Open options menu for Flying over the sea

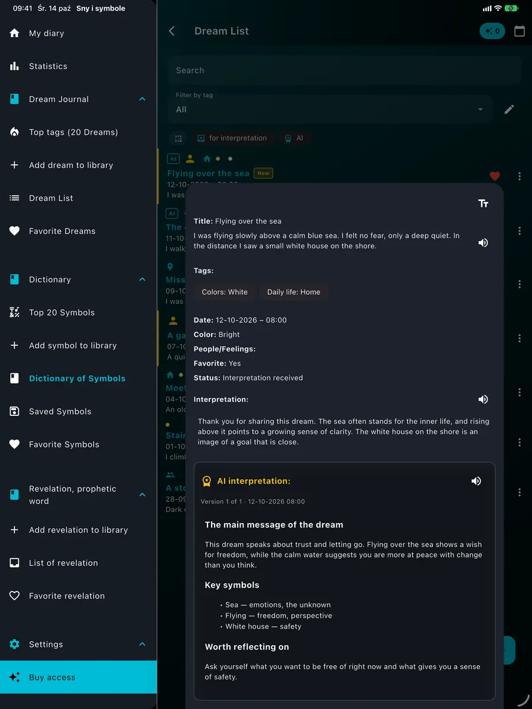pos(520,176)
